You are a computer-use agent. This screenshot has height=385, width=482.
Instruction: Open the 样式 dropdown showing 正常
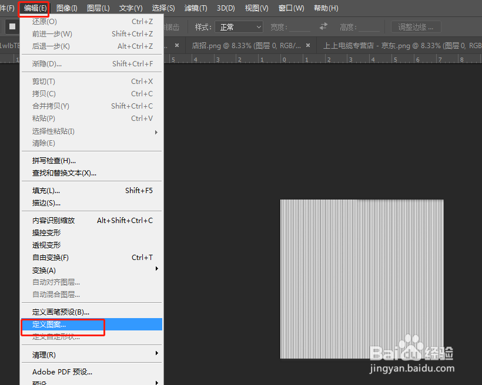point(238,26)
